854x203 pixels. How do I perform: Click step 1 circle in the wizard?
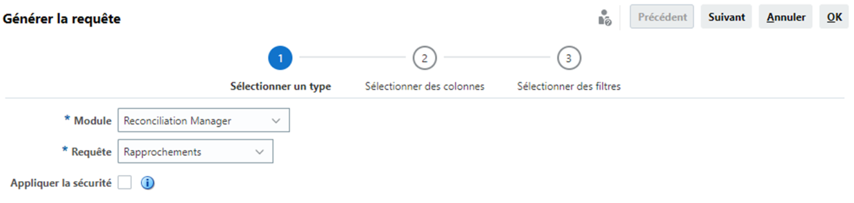pyautogui.click(x=280, y=58)
